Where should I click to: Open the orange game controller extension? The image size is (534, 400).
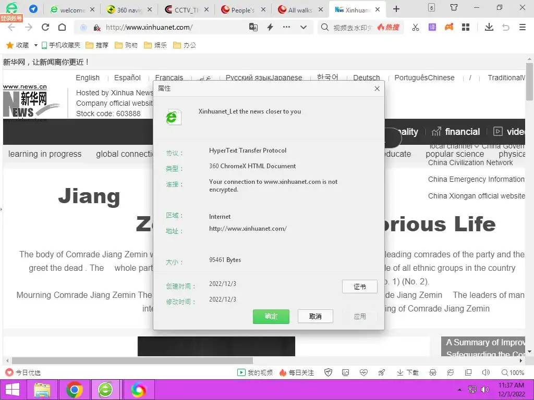pos(449,27)
